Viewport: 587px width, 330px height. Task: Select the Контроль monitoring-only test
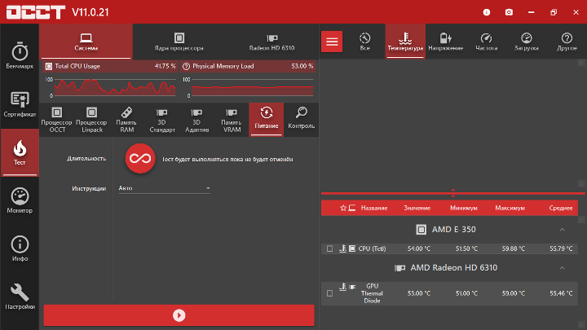(302, 120)
